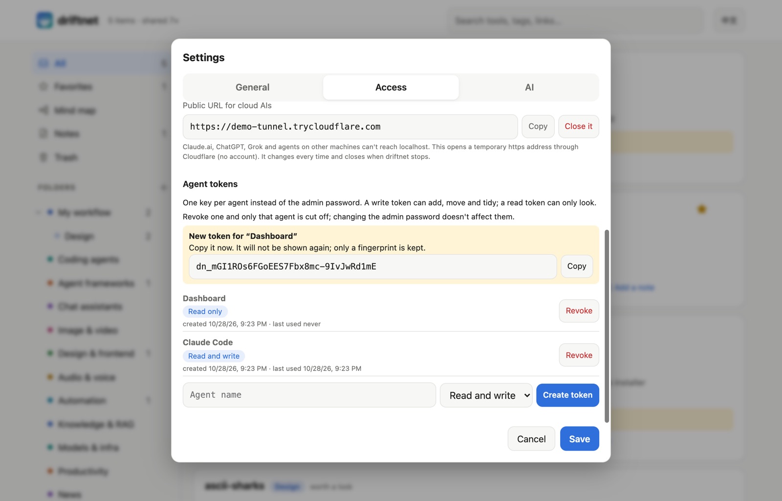The image size is (782, 501).
Task: Click the Claude Code token name
Action: coord(208,343)
